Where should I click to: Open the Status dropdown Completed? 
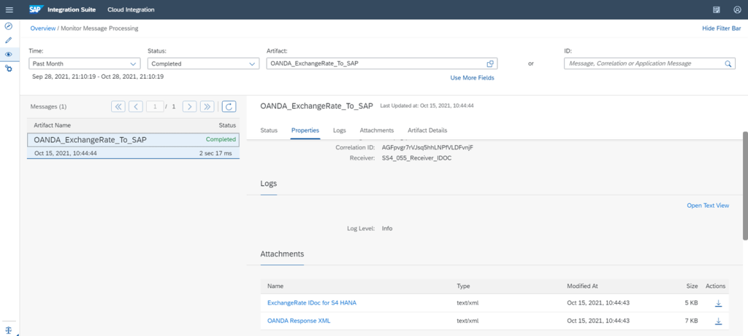coord(203,63)
